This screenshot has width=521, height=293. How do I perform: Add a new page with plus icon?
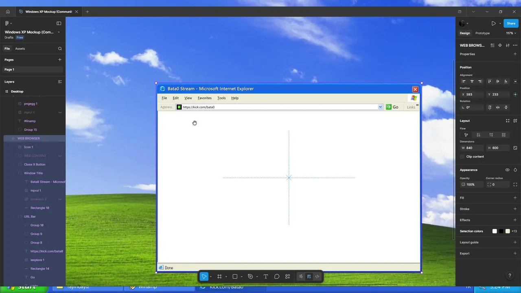click(60, 59)
